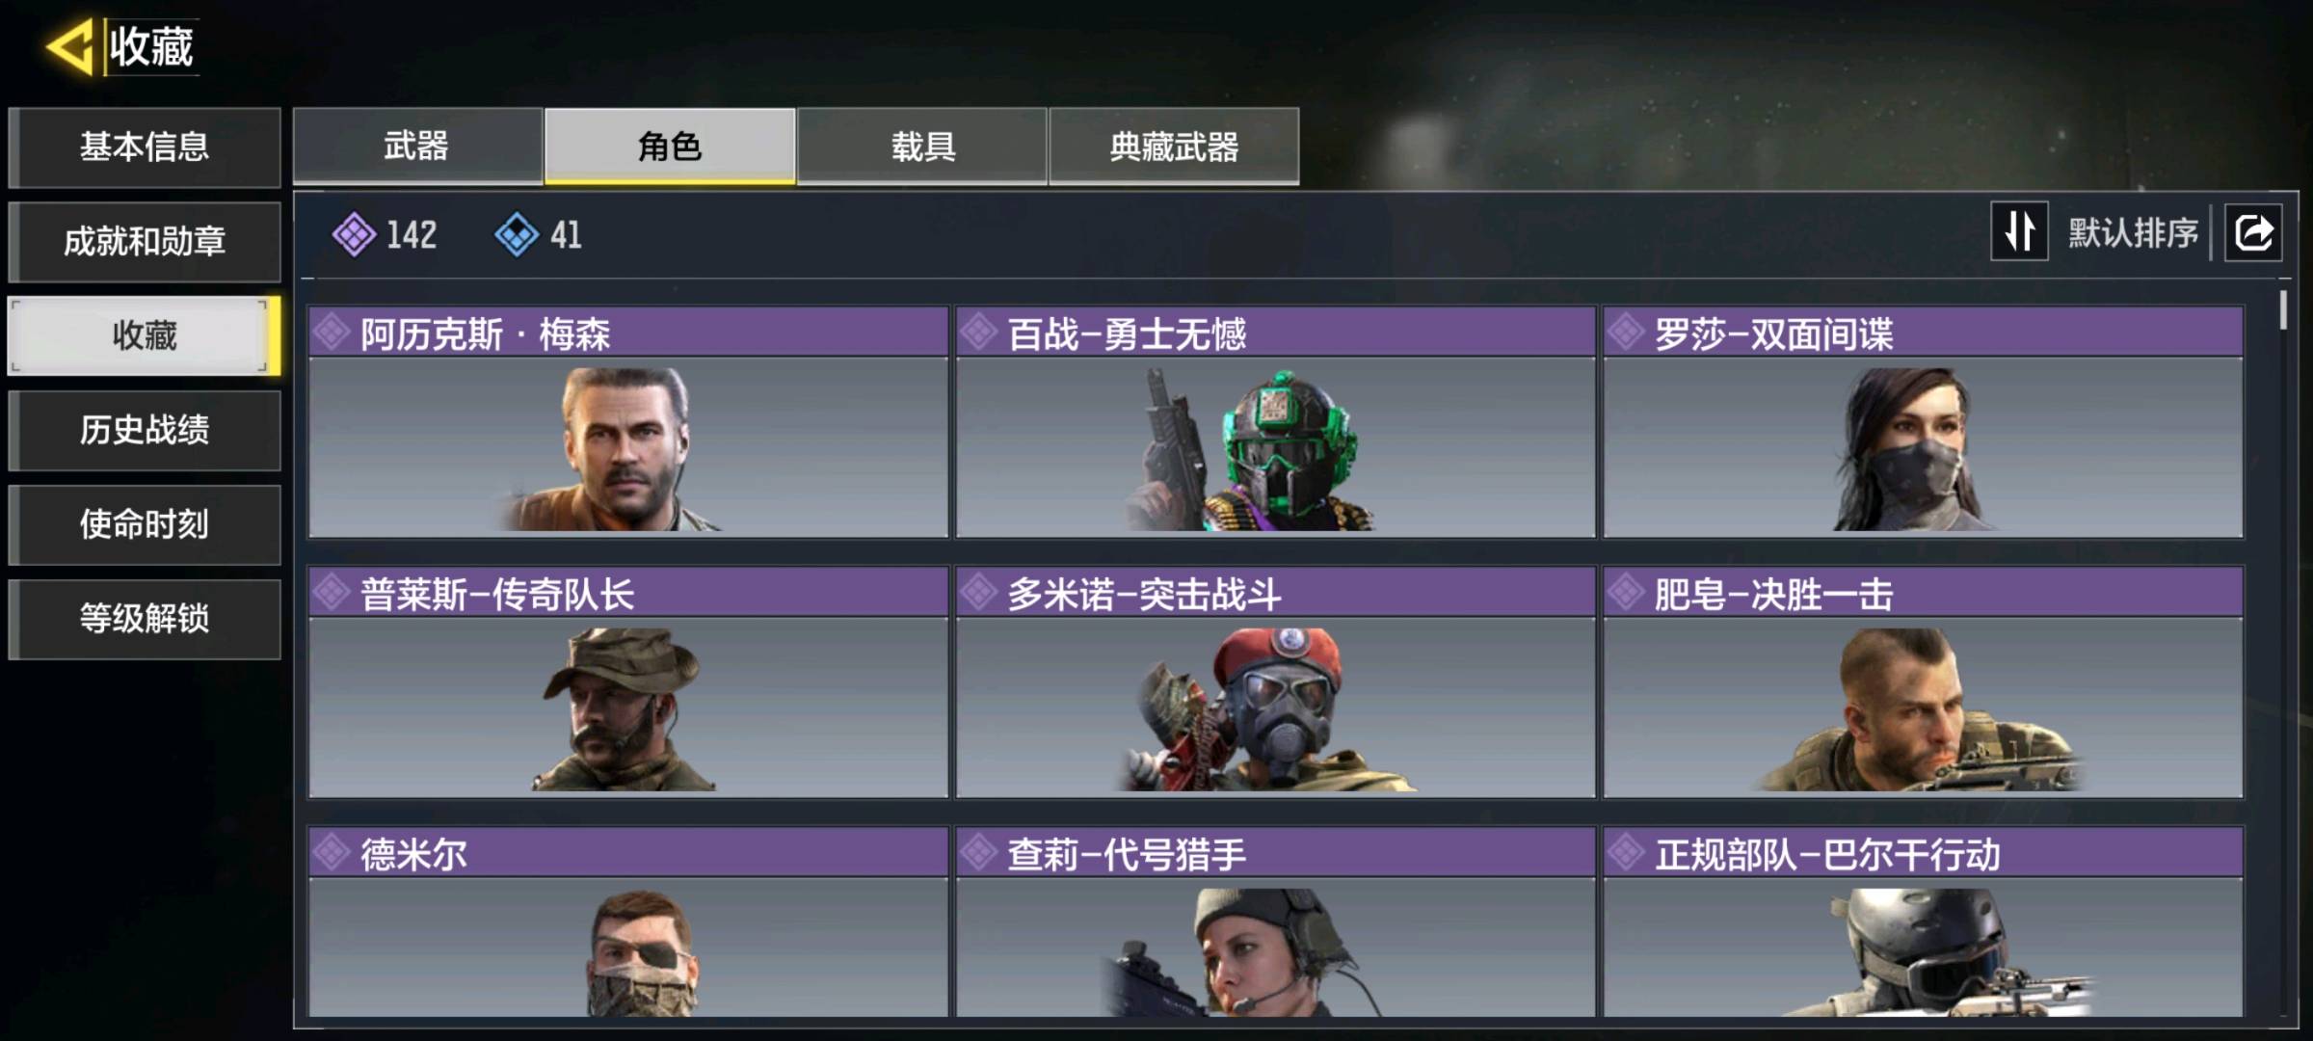Image resolution: width=2313 pixels, height=1041 pixels.
Task: Open 使命时刻 section
Action: click(145, 524)
